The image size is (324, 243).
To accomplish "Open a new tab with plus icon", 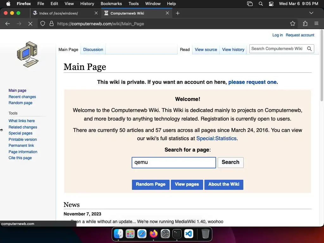I will [x=178, y=13].
